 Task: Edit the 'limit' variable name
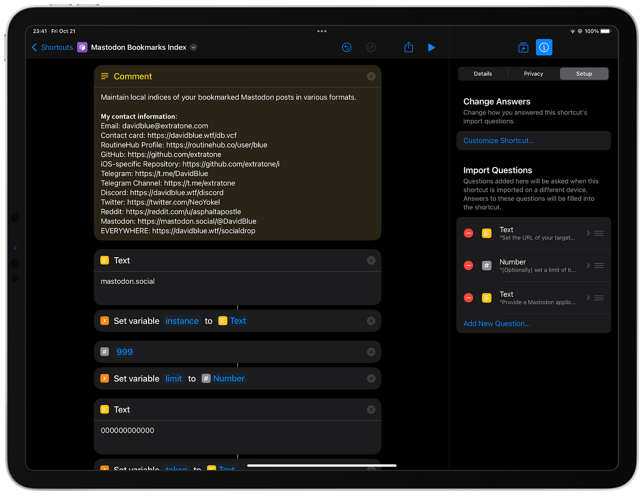pos(174,378)
